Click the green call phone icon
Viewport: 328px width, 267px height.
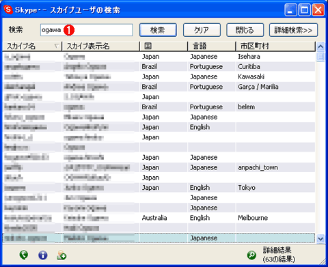(x=24, y=255)
